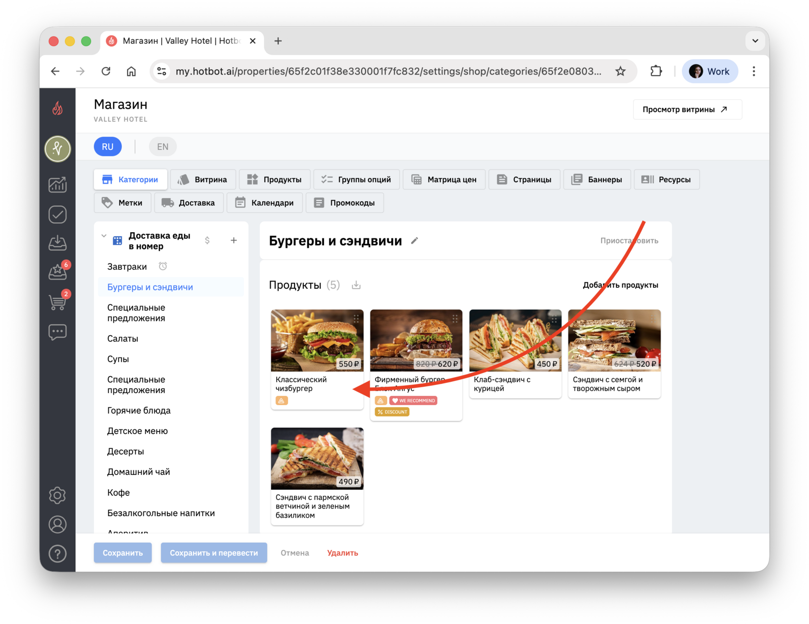Screen dimensions: 809x624
Task: Open the Промокоды tab
Action: pyautogui.click(x=345, y=203)
